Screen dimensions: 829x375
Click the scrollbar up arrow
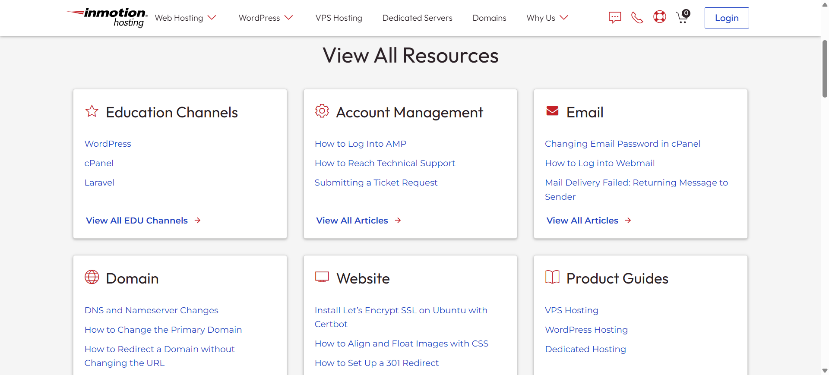pyautogui.click(x=825, y=5)
